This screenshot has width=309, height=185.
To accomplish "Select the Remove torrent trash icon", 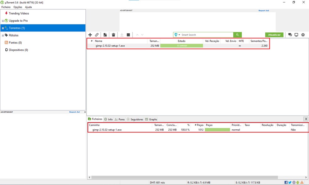I will 113,35.
